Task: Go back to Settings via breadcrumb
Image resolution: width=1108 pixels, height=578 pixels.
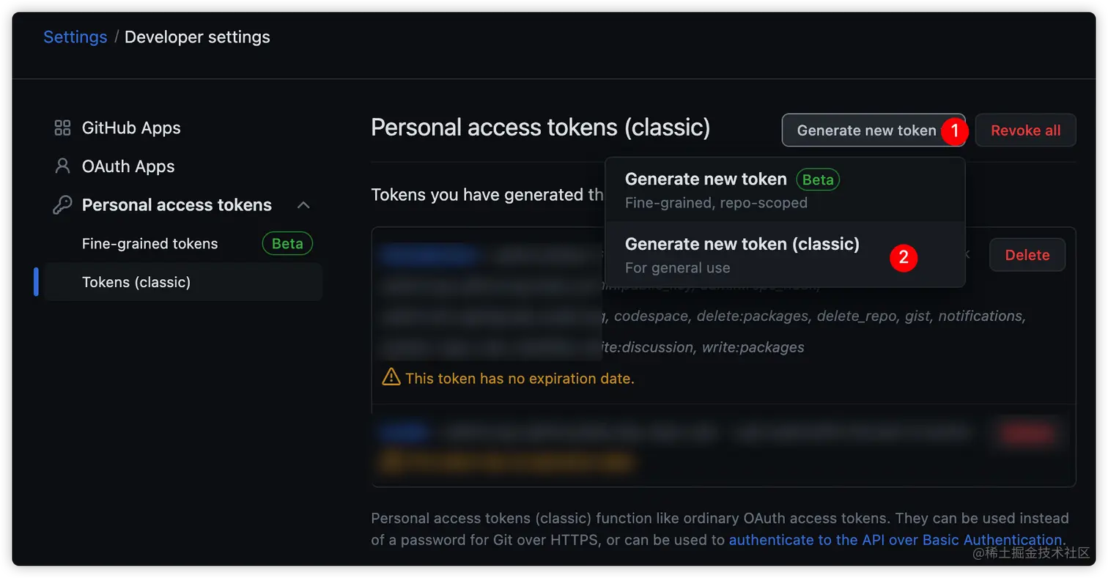Action: tap(75, 37)
